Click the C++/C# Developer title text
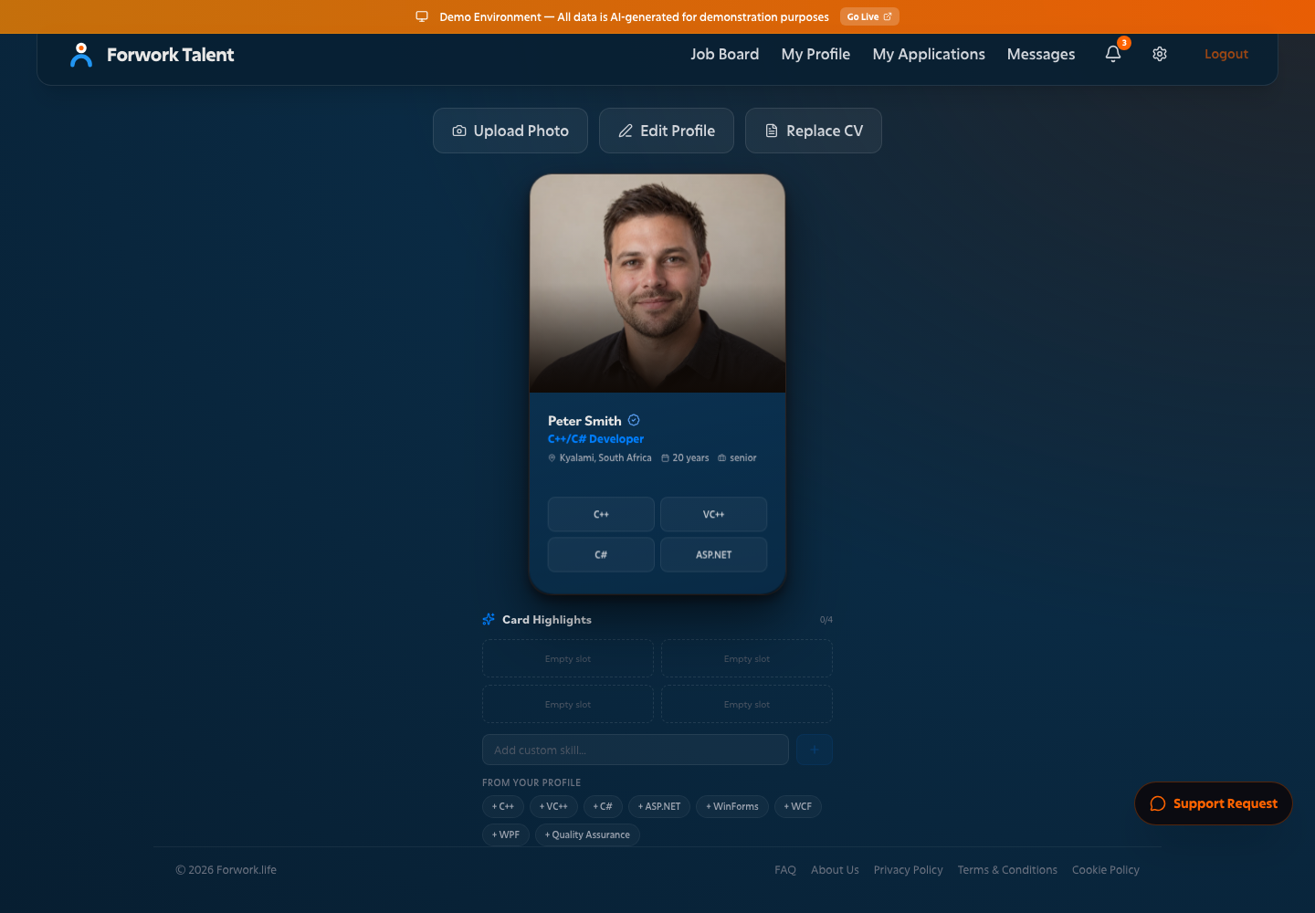1315x913 pixels. [x=595, y=439]
